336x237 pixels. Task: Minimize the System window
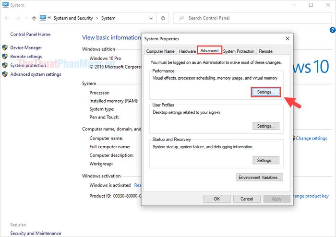(x=294, y=5)
